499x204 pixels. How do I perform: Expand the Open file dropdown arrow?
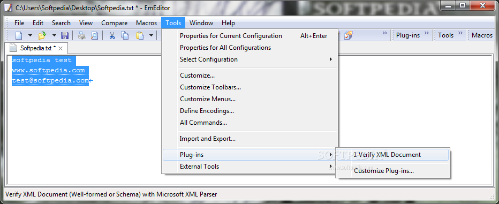(x=54, y=35)
